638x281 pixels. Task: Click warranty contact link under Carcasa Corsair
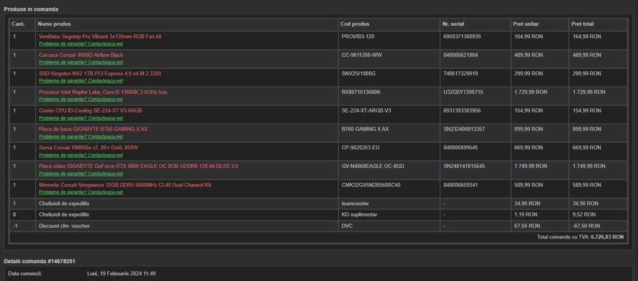pyautogui.click(x=81, y=62)
